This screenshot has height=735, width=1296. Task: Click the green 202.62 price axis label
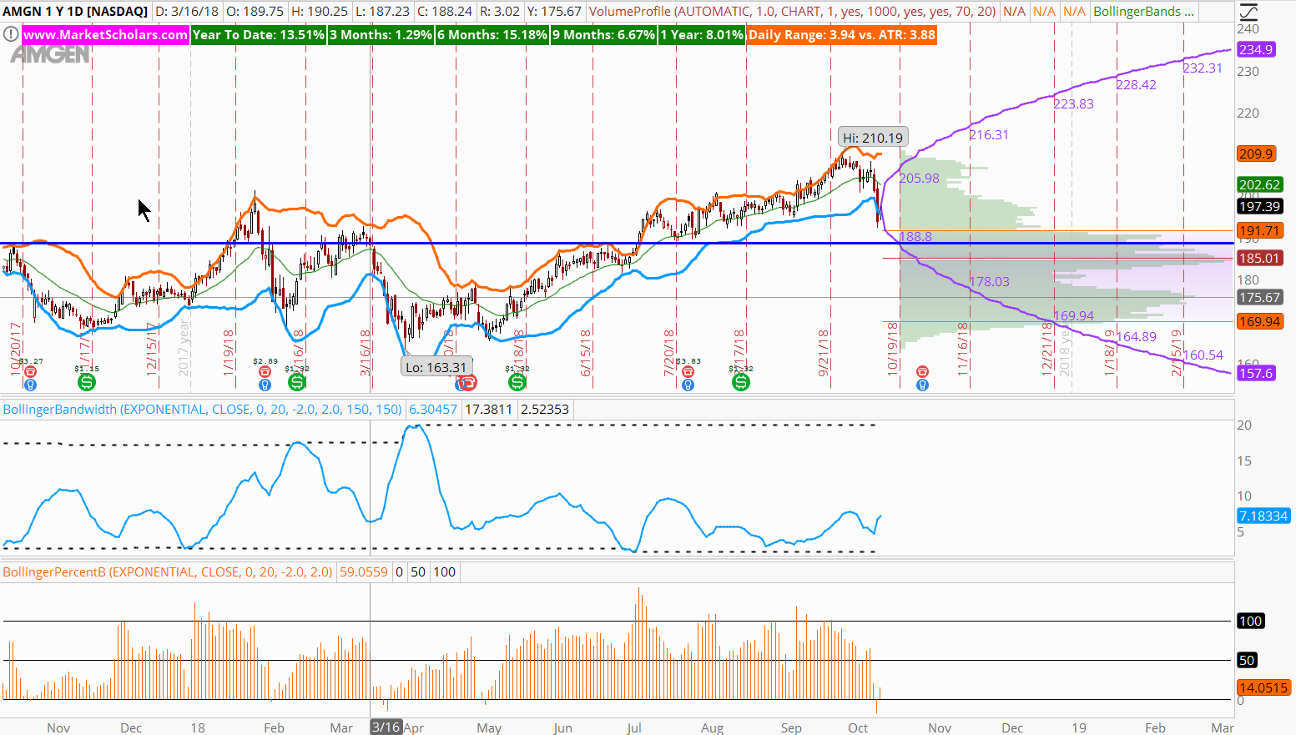(1259, 185)
